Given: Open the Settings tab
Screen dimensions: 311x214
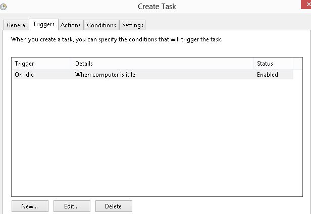Looking at the screenshot, I should [x=133, y=25].
